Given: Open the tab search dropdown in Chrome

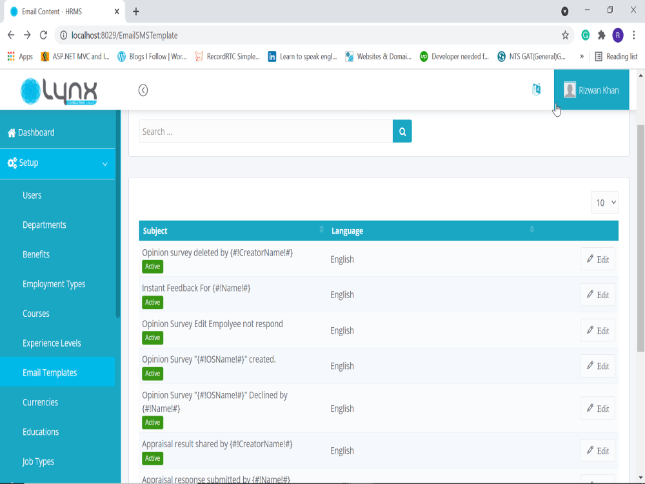Looking at the screenshot, I should 565,12.
